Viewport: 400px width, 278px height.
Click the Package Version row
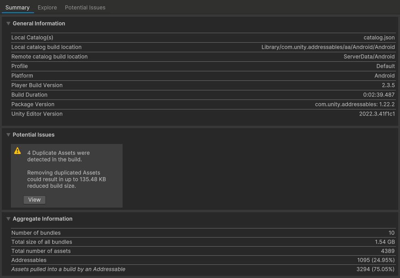pos(203,104)
